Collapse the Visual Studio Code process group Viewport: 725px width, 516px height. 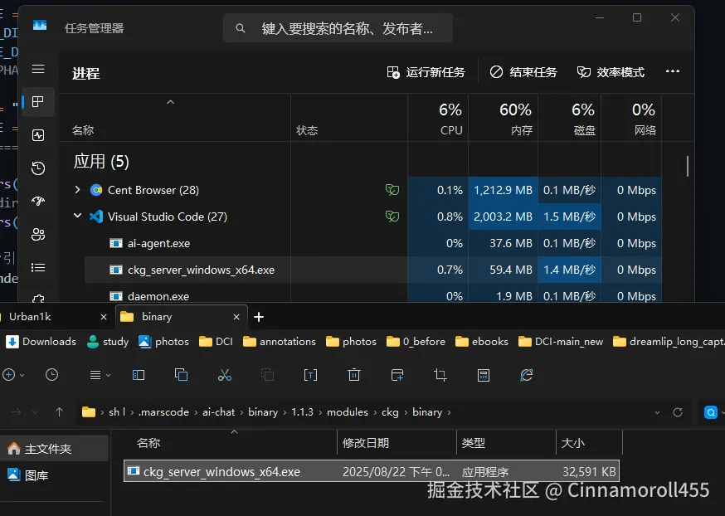coord(77,217)
